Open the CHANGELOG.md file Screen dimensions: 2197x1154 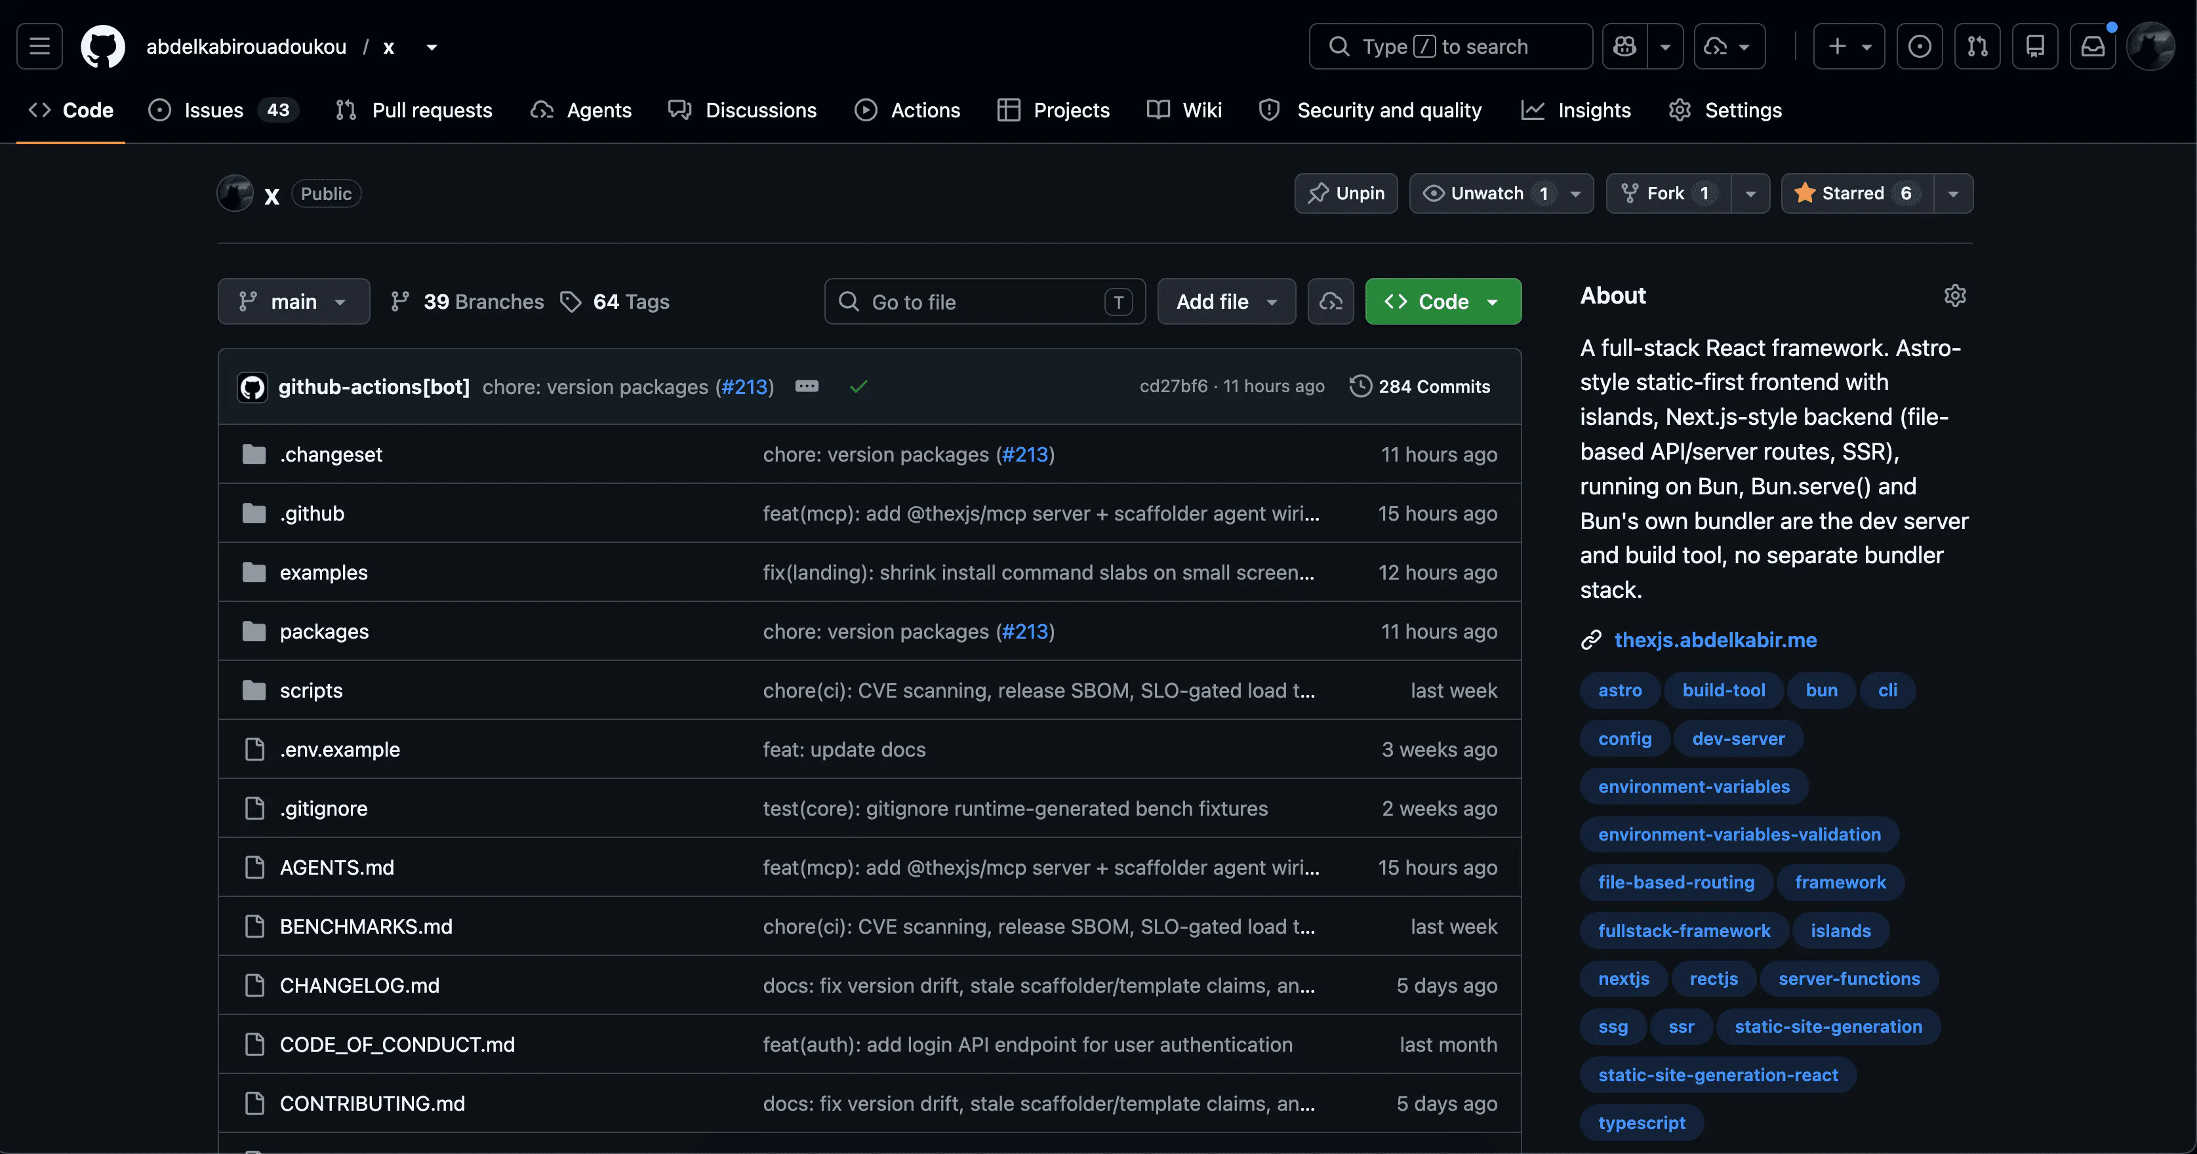[x=359, y=984]
